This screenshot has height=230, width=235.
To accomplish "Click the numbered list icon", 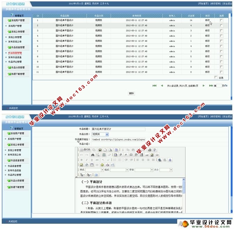I will click(115, 160).
